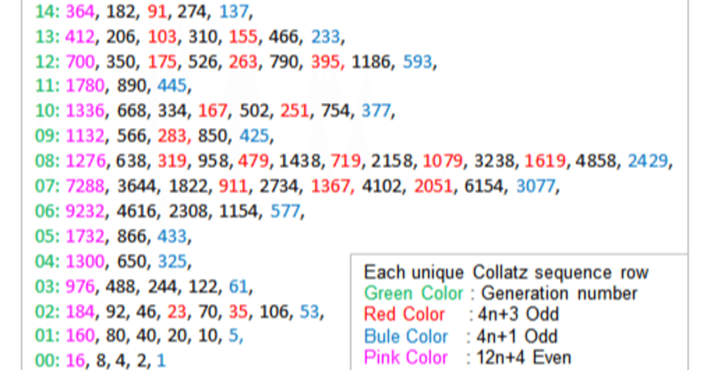Click the pink number 364 in row 14
Screen dimensions: 707x370
click(x=81, y=11)
